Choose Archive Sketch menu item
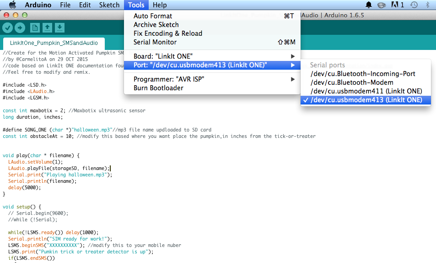The image size is (436, 263). pyautogui.click(x=212, y=25)
